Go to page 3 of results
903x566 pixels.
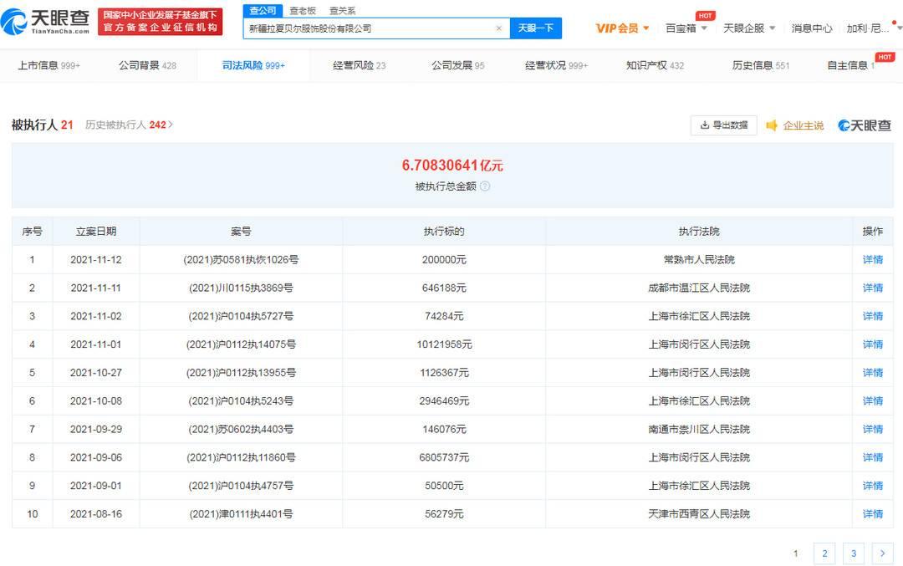(854, 553)
